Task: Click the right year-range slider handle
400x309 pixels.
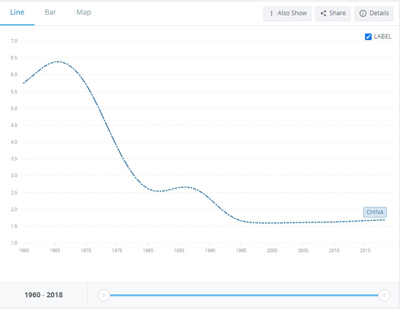Action: [x=384, y=295]
